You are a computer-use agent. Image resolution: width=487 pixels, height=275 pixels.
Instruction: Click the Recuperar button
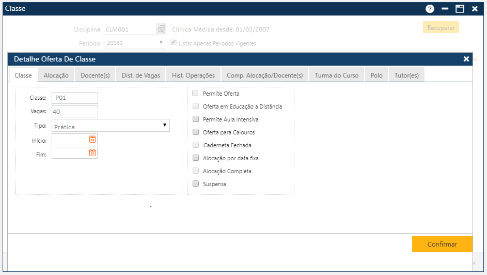[441, 28]
